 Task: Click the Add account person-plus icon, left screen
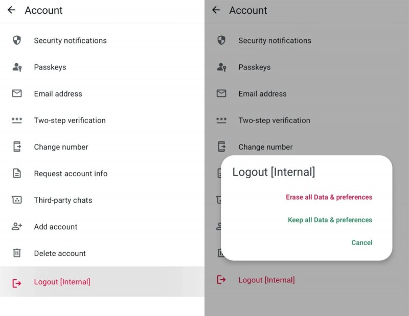point(17,227)
